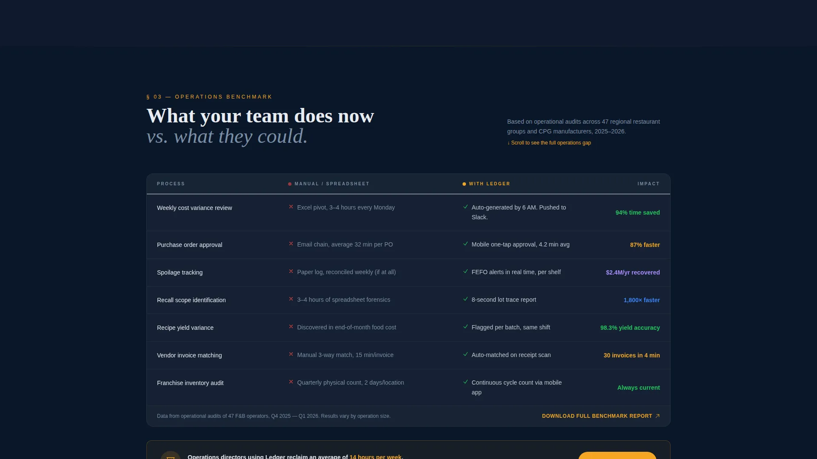Click 'Continuous cycle count via mobile app' cell
This screenshot has height=459, width=817.
pyautogui.click(x=517, y=387)
